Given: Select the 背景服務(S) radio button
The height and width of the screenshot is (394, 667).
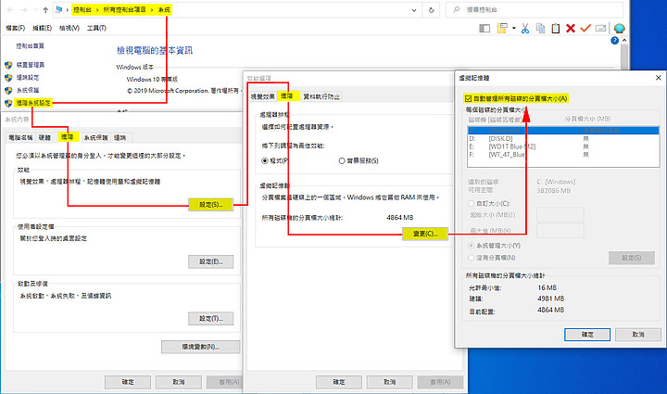Looking at the screenshot, I should 342,160.
